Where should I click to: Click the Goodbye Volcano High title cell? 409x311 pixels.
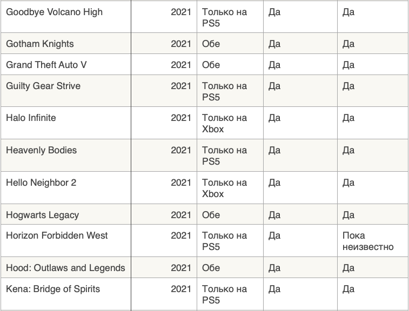pos(54,12)
